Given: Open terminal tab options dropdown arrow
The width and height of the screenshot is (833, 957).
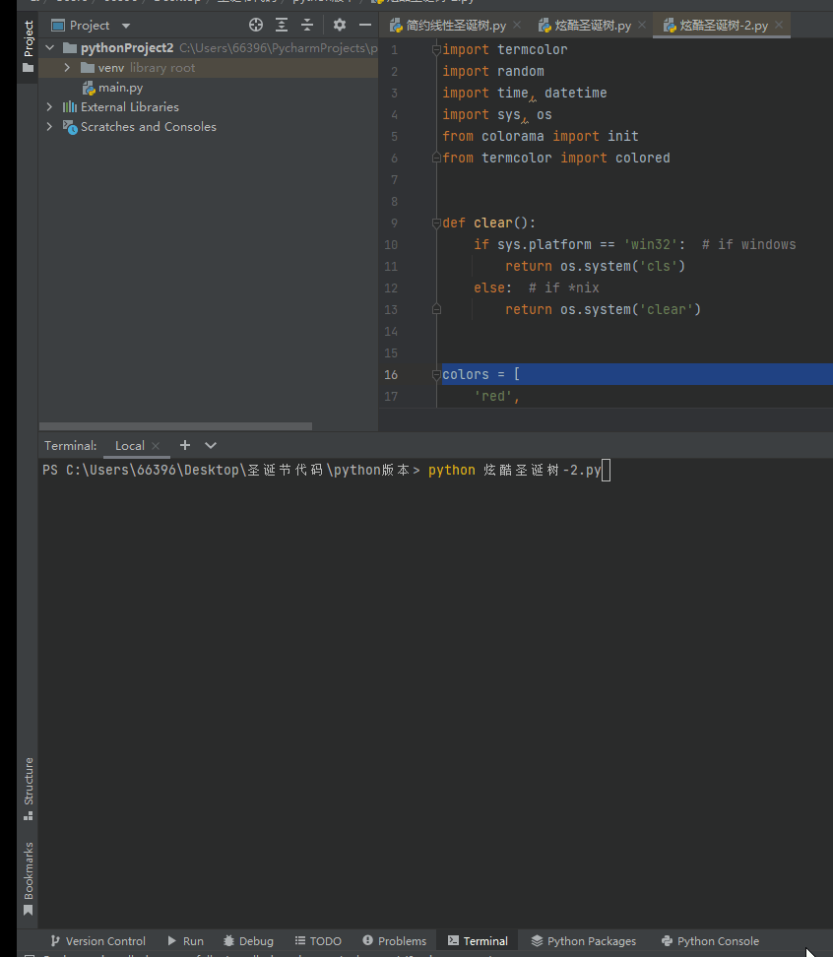Looking at the screenshot, I should tap(212, 446).
